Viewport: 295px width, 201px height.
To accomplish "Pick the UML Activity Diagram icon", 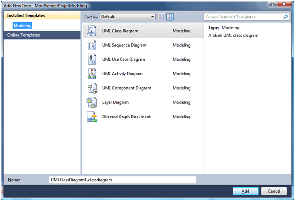I will tap(92, 74).
